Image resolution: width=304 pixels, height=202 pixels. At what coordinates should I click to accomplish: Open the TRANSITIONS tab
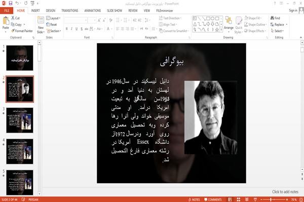pyautogui.click(x=70, y=11)
